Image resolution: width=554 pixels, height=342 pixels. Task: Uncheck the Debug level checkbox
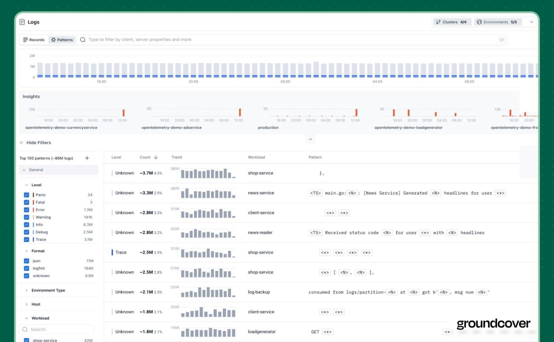point(27,232)
